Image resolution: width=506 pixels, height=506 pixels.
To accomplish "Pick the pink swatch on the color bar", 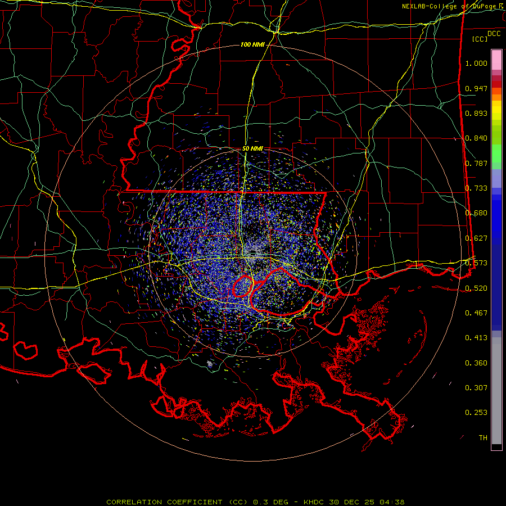I will coord(496,60).
